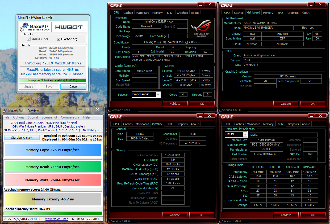Click the Core Speed value 4080.4 MHz
This screenshot has height=224, width=330.
pos(144,71)
